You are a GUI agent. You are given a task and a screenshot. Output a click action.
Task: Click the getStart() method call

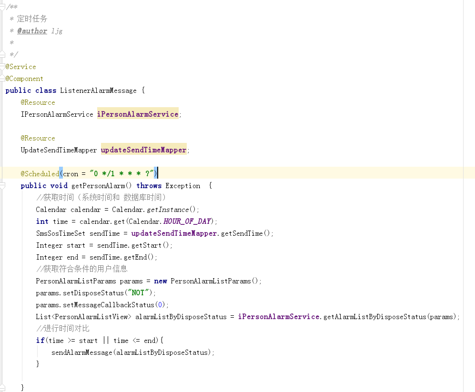[150, 245]
